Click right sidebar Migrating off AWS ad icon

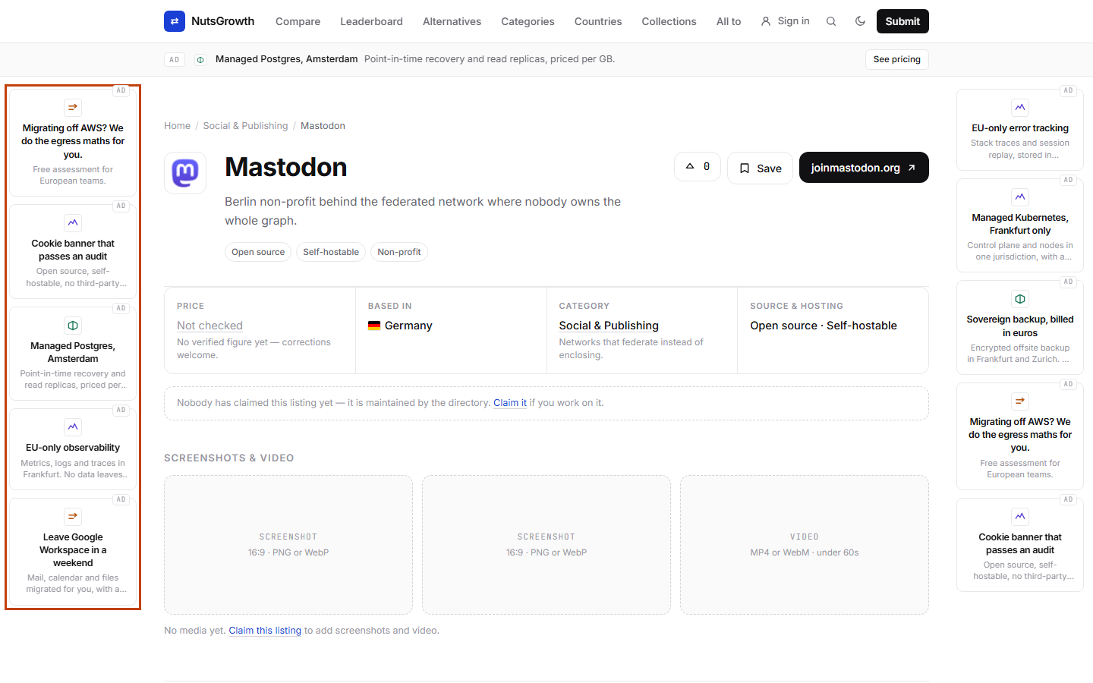[1020, 401]
